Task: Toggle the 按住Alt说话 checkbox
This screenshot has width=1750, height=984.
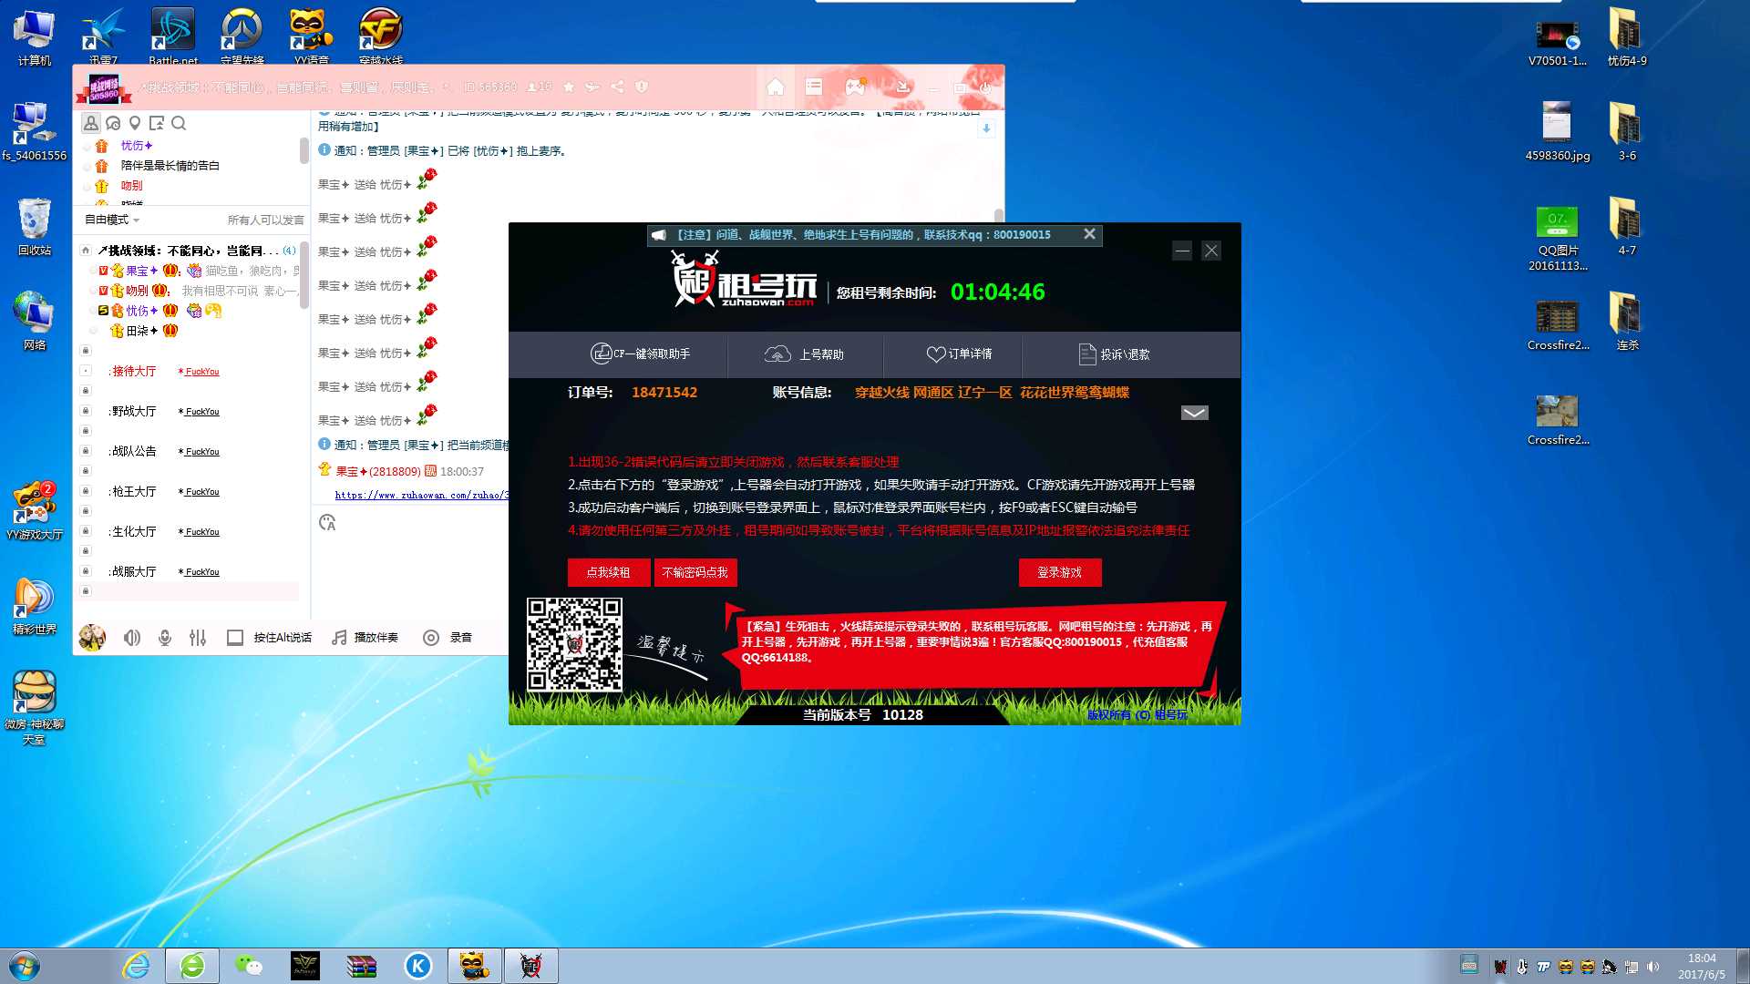Action: tap(235, 638)
